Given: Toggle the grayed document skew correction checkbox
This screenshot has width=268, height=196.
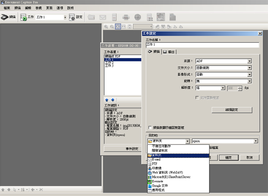Looking at the screenshot, I should pos(197,98).
